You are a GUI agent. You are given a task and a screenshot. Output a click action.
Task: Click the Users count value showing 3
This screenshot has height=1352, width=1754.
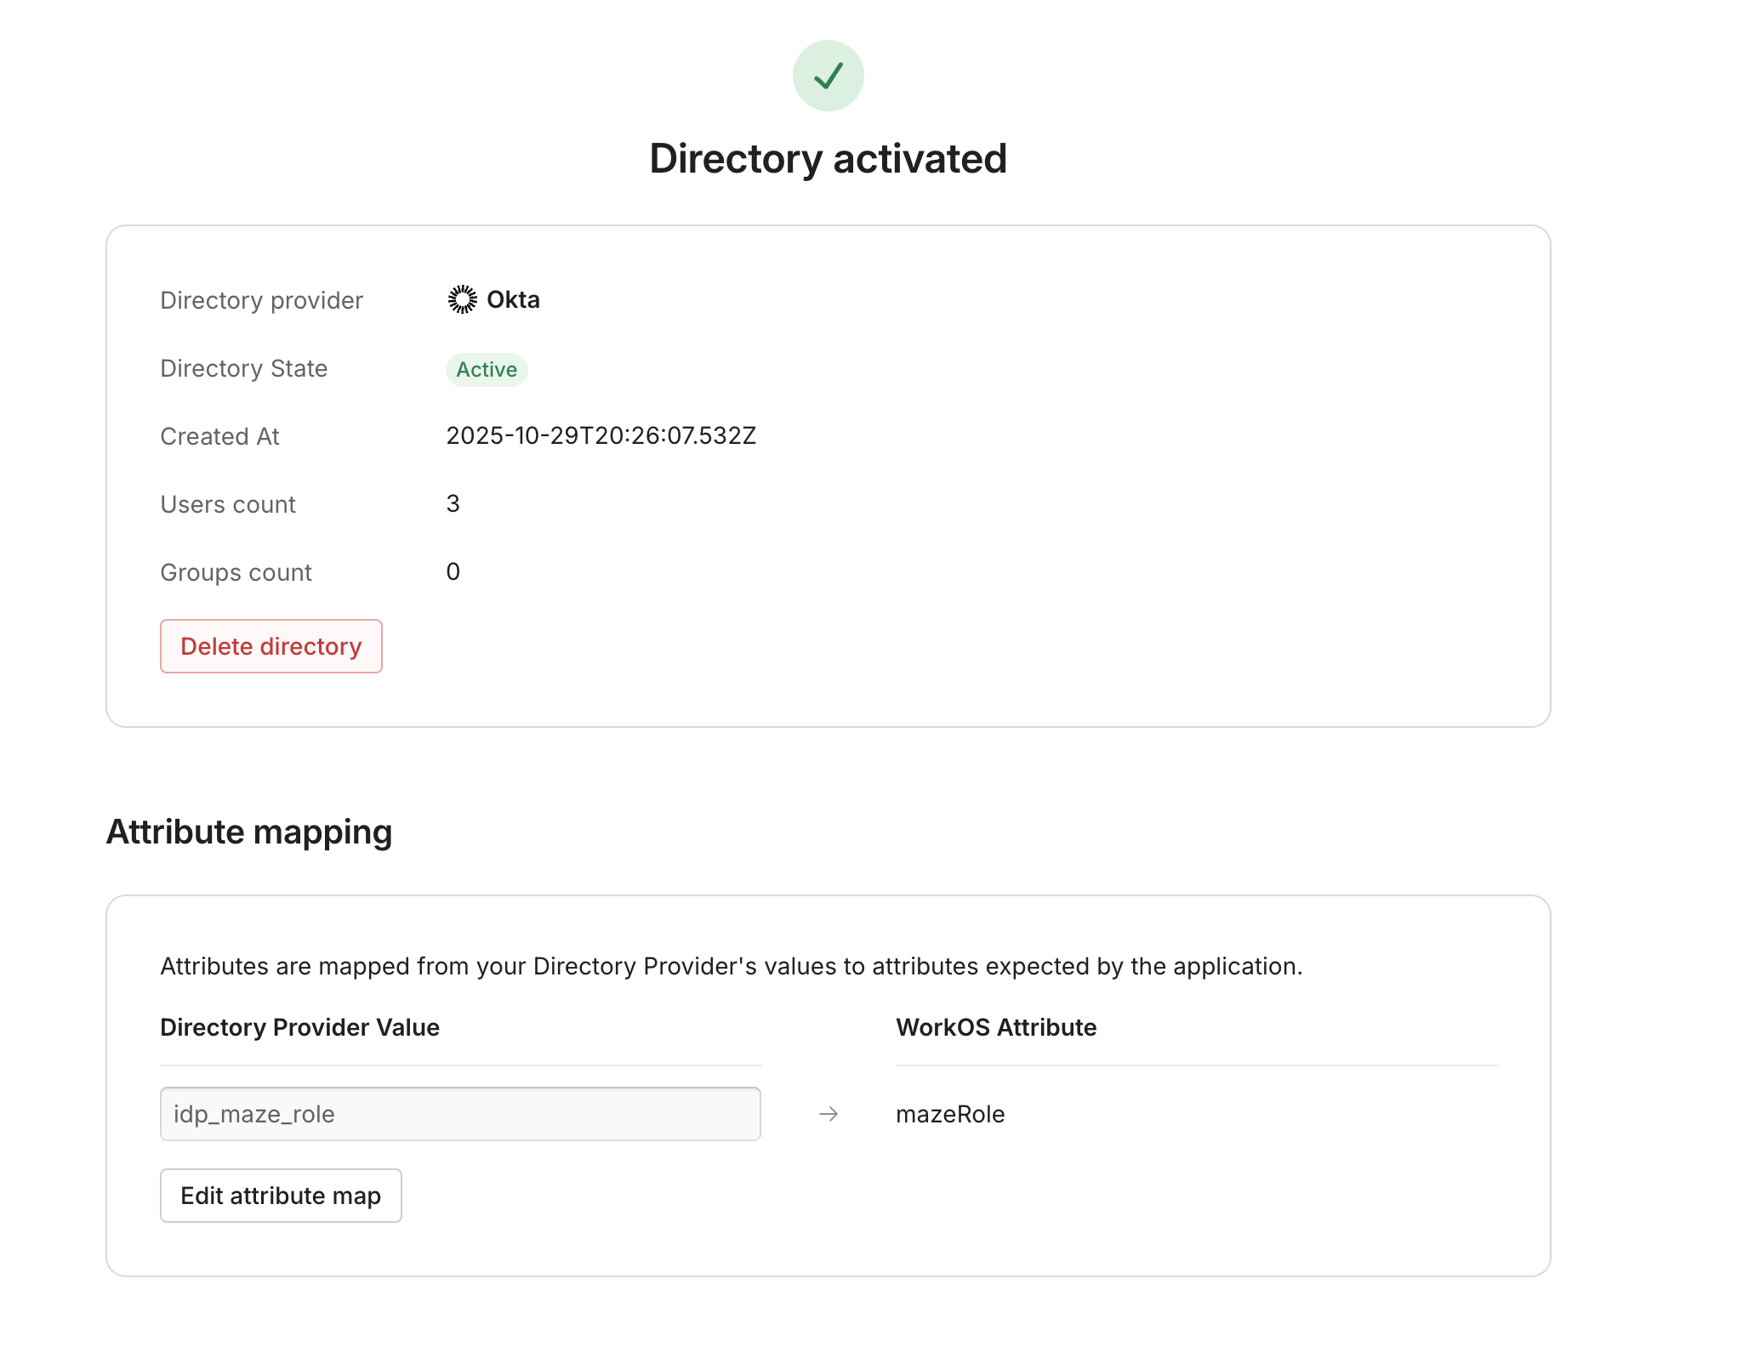452,503
